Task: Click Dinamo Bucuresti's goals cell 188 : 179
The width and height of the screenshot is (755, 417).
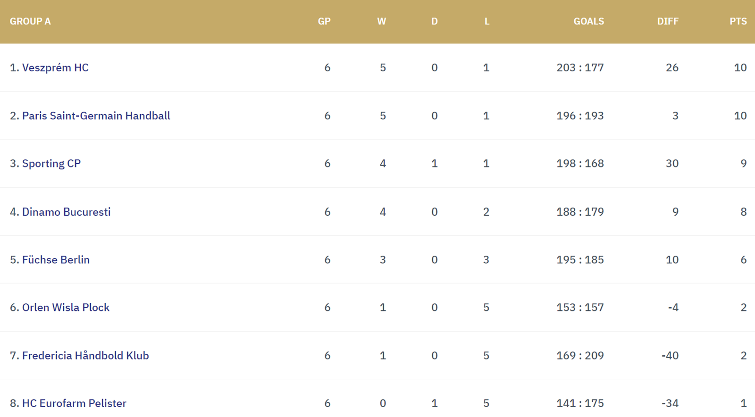Action: 580,212
